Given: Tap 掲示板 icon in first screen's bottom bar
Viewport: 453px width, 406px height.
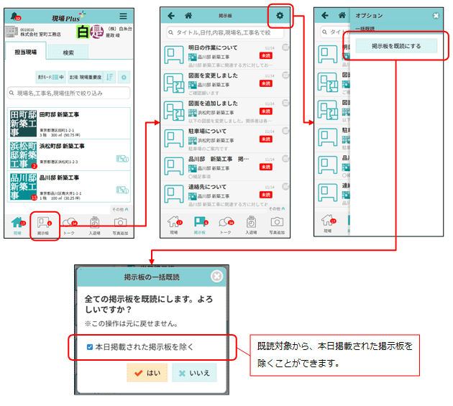Looking at the screenshot, I should pos(43,225).
